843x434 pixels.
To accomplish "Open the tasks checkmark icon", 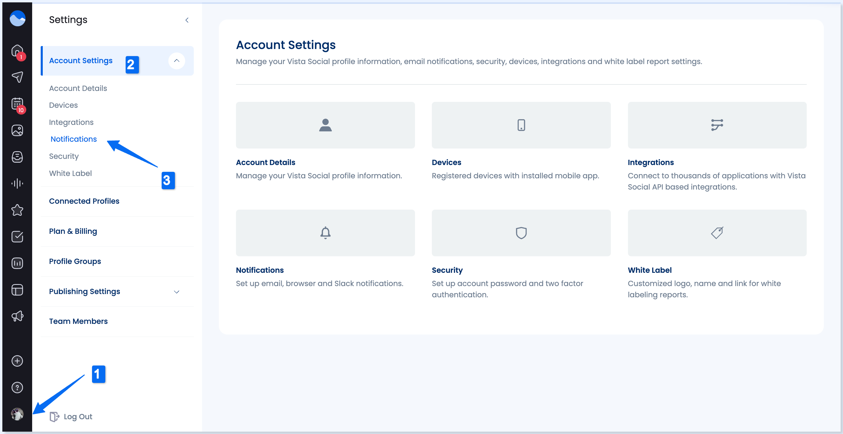I will [x=17, y=236].
